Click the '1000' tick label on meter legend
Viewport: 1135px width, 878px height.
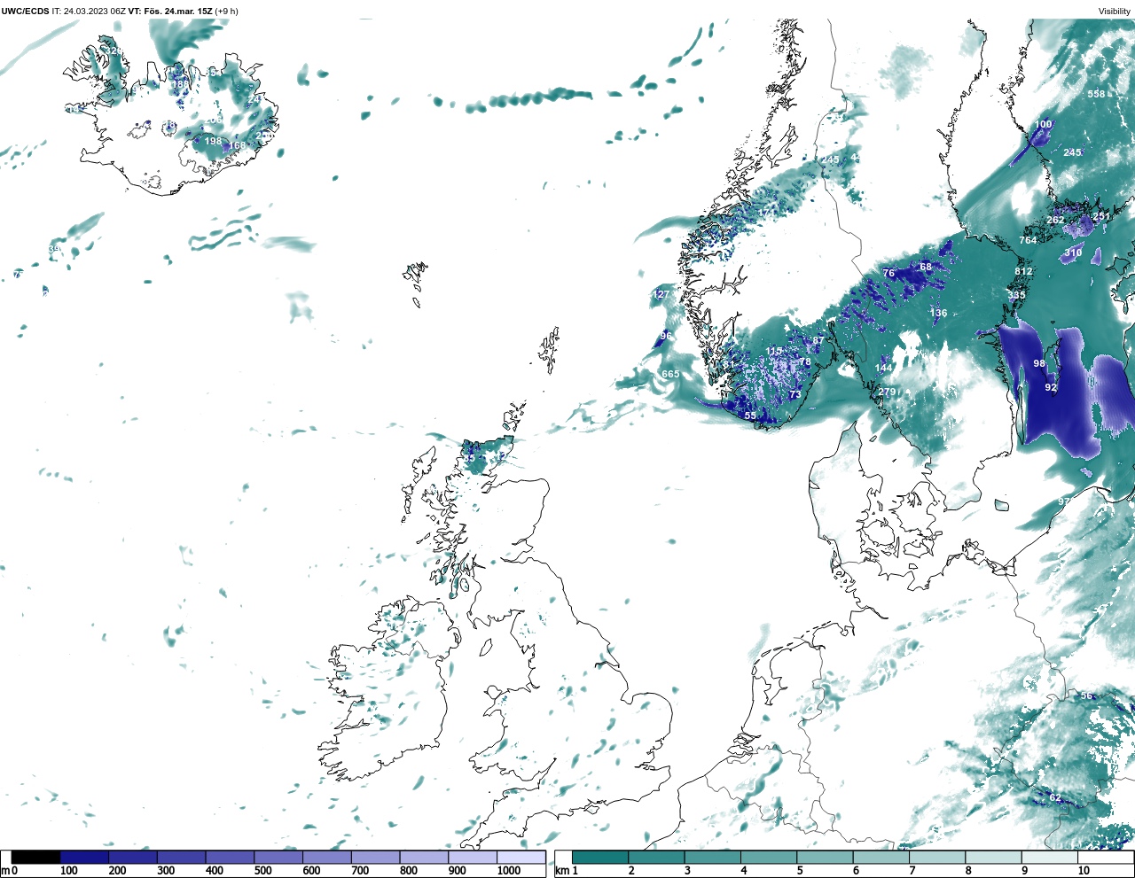click(508, 871)
